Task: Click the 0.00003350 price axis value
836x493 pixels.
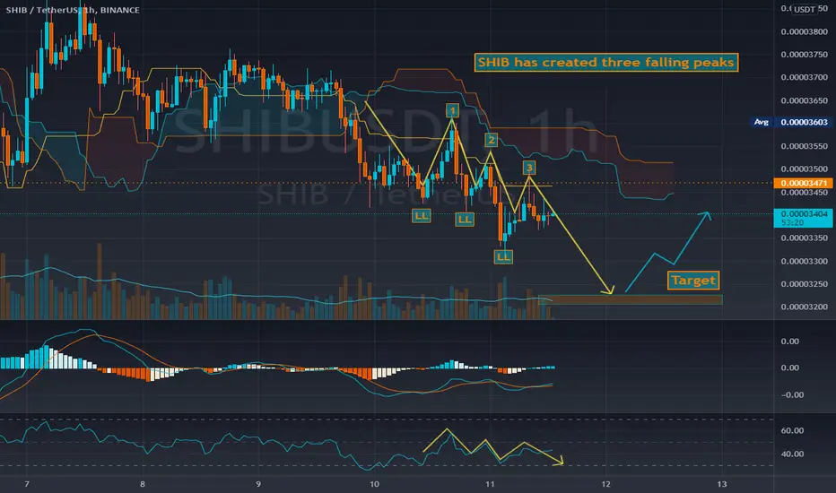Action: click(804, 238)
